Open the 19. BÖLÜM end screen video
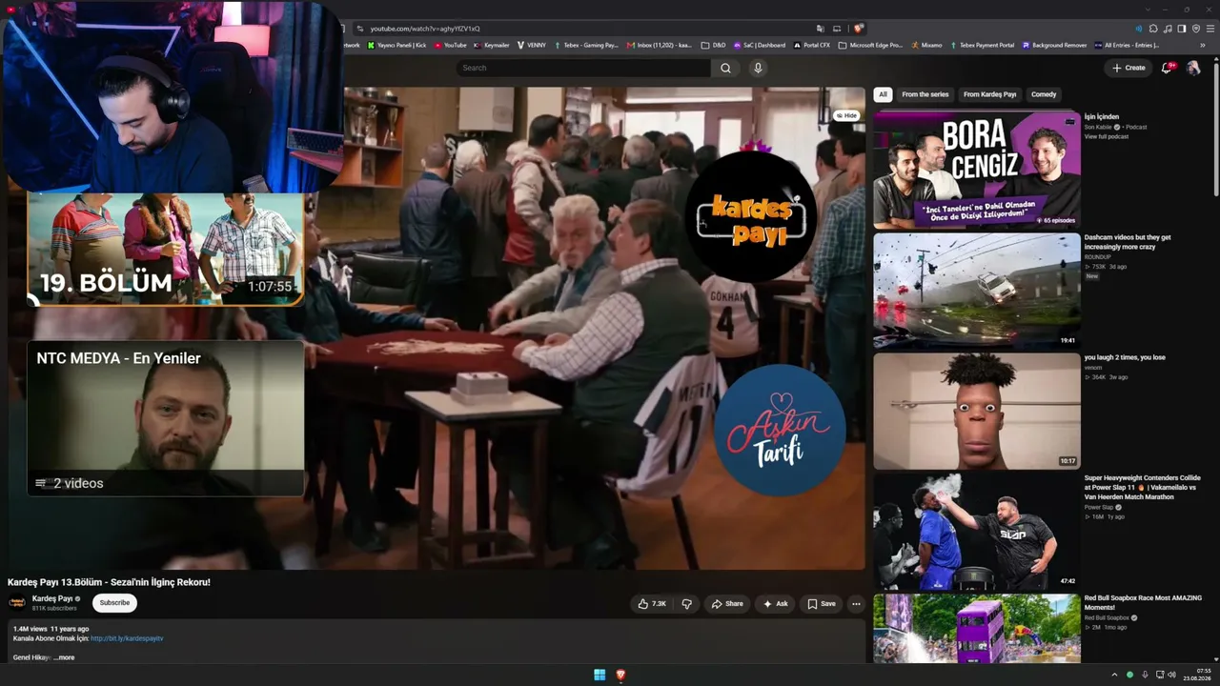 165,249
